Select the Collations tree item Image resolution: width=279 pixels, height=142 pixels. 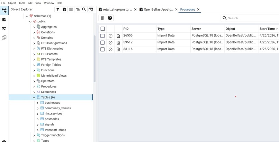point(51,32)
